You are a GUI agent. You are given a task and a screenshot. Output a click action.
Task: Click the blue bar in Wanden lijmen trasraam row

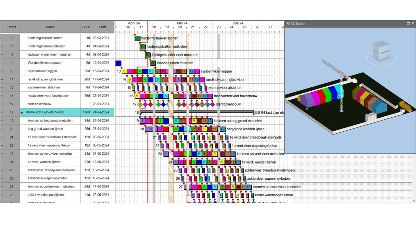(x=118, y=63)
